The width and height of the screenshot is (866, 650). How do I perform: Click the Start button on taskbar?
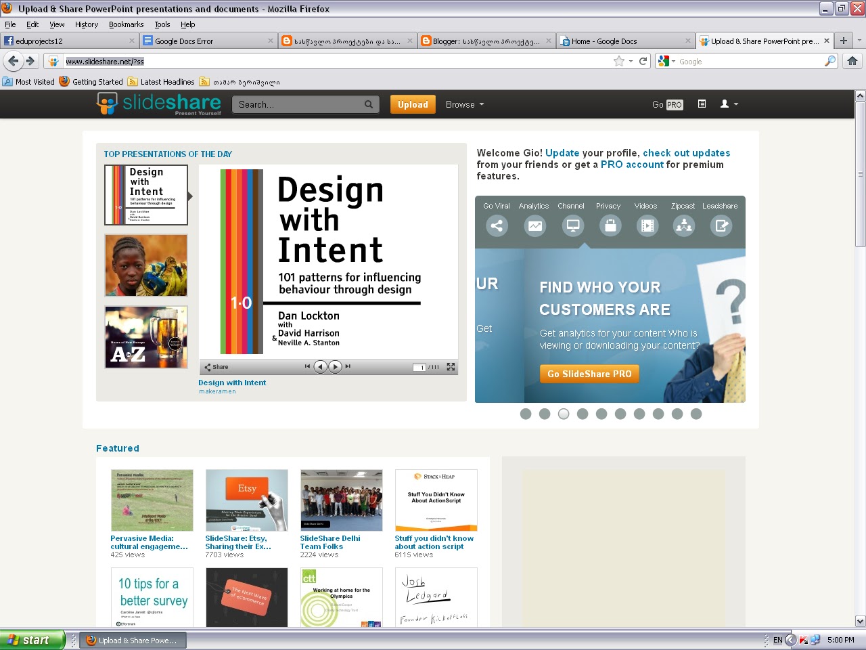[32, 640]
